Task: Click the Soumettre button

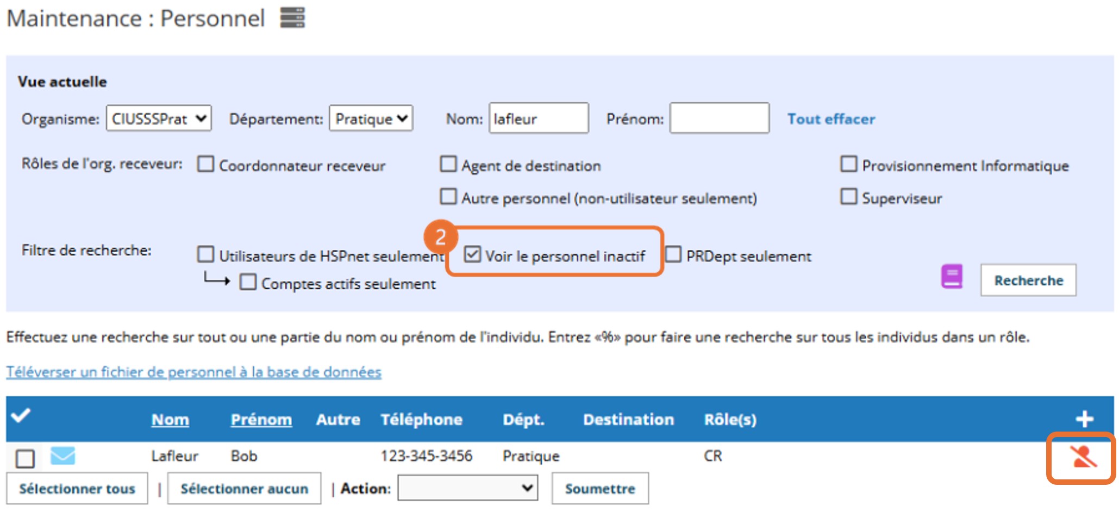Action: 599,489
